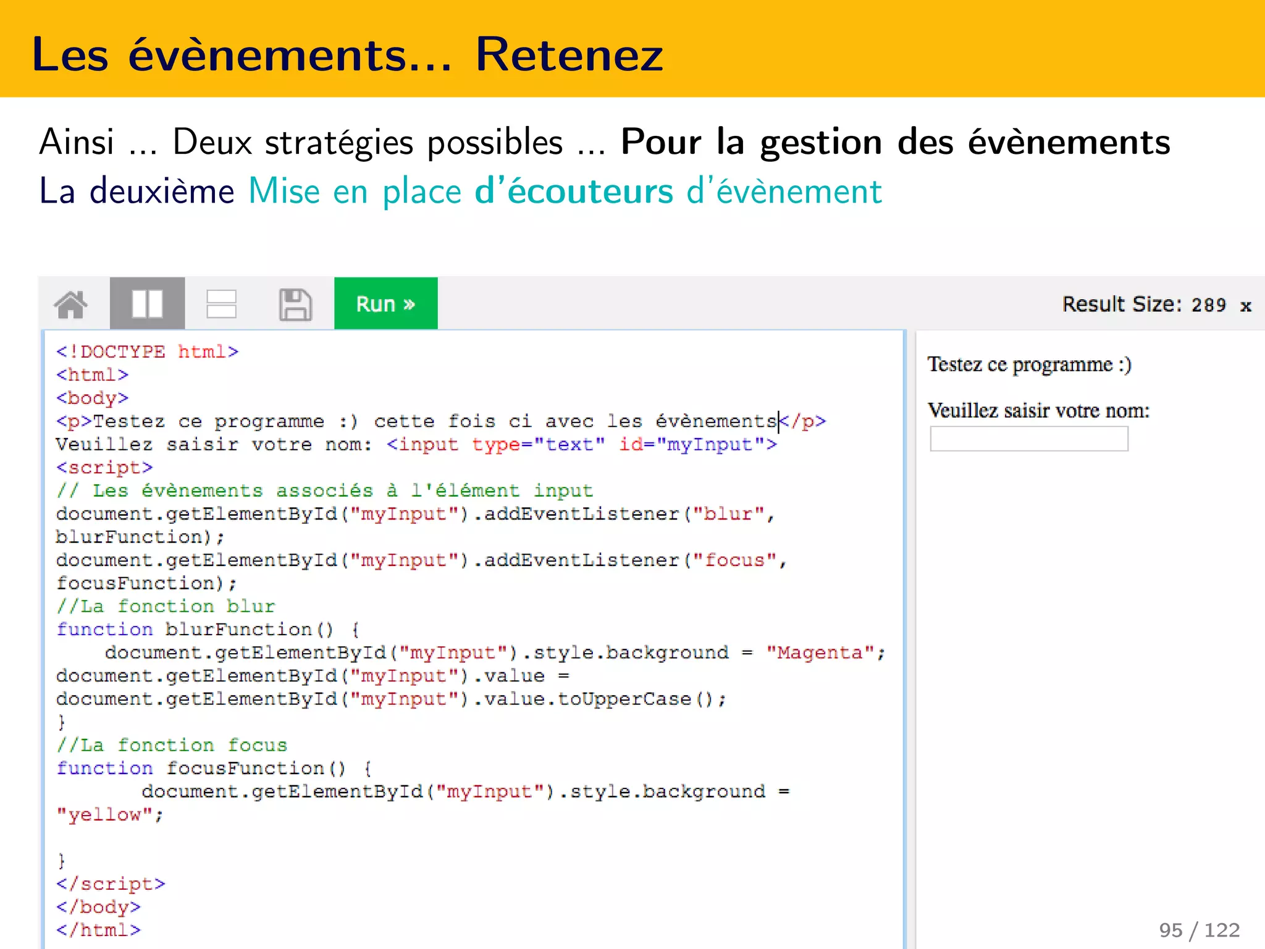The image size is (1265, 949).
Task: Click the 'function focusFunction() {' line
Action: coord(214,769)
